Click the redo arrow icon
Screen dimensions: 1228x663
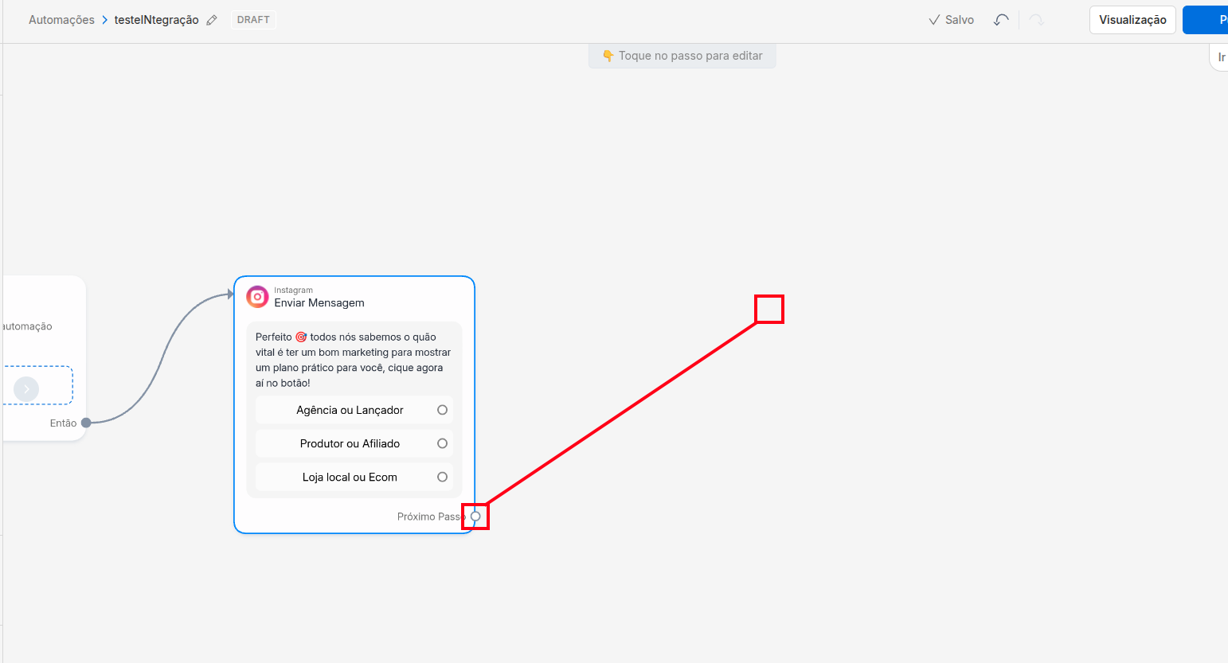point(1036,20)
